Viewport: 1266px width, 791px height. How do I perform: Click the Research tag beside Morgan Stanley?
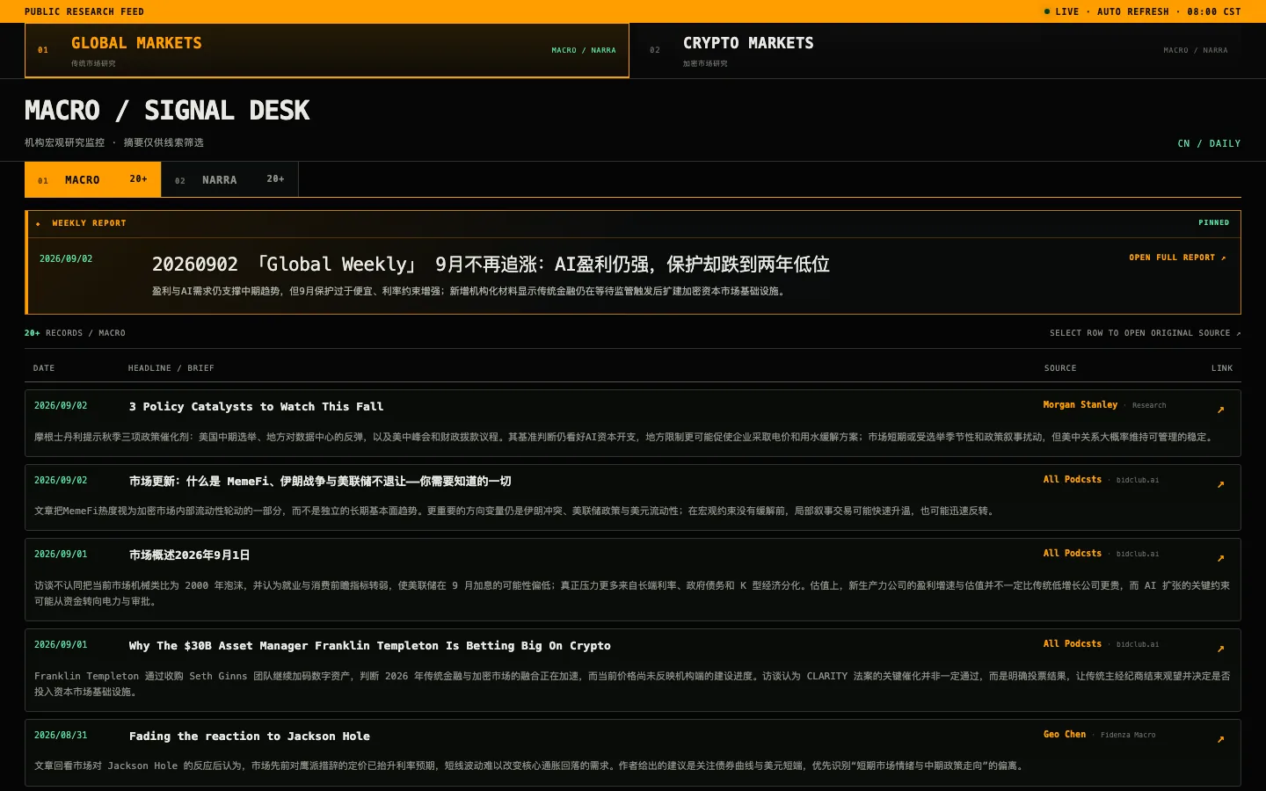(x=1149, y=405)
